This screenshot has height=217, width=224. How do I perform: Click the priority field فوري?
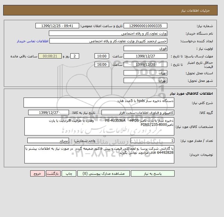[145, 48]
